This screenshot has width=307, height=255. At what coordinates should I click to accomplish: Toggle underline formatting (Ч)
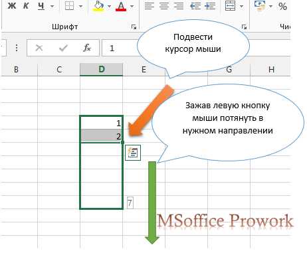tap(41, 6)
